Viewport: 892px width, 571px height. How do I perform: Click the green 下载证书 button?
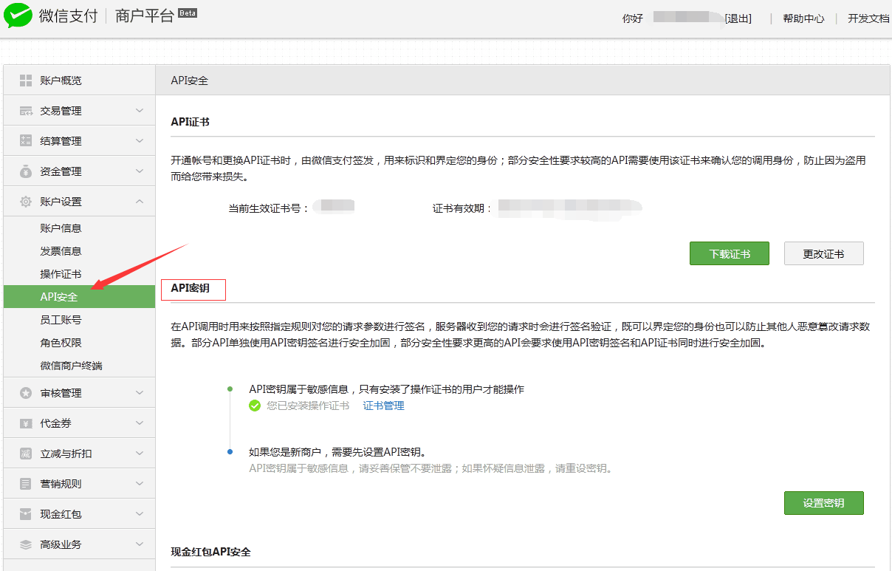tap(729, 253)
